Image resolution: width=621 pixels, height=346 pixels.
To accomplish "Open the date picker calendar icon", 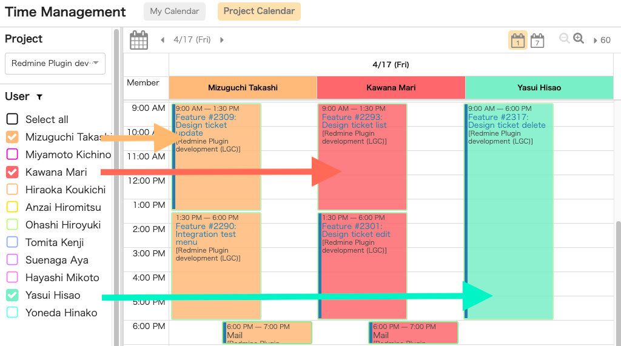I will click(139, 40).
